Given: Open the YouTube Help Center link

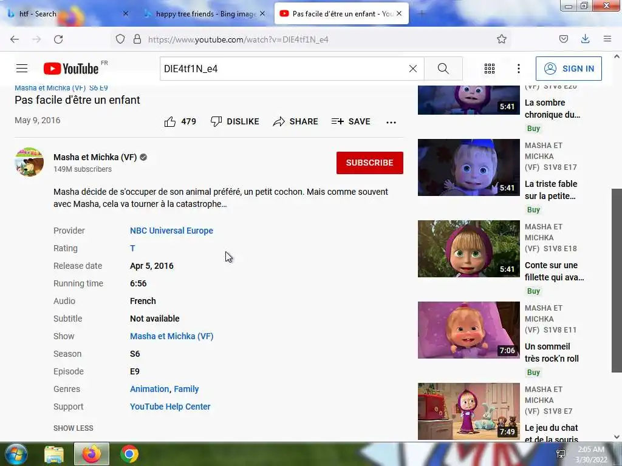Looking at the screenshot, I should pyautogui.click(x=170, y=407).
